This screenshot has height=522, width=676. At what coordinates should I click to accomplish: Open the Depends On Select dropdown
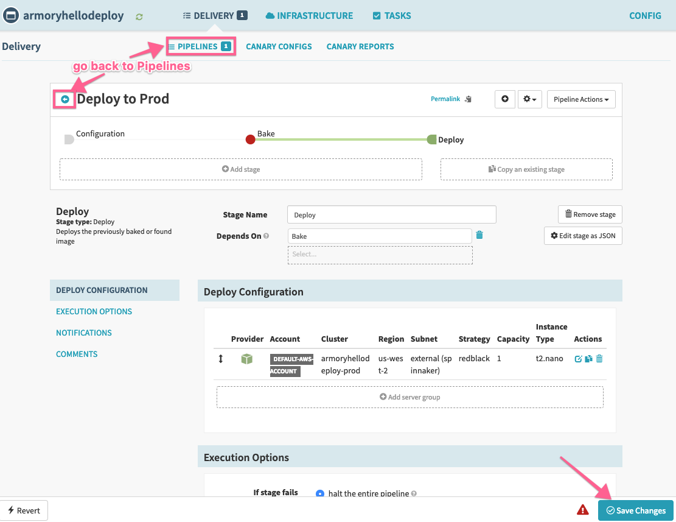[380, 255]
